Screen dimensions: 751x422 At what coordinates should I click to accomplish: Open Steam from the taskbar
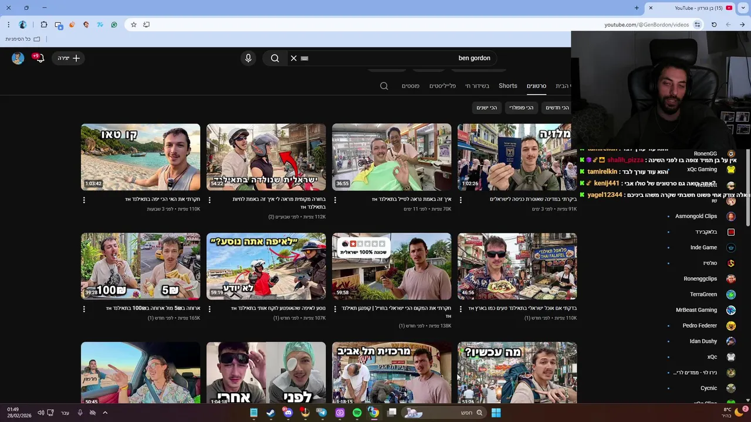[270, 413]
